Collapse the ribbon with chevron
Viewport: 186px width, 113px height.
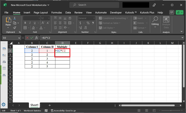point(182,32)
